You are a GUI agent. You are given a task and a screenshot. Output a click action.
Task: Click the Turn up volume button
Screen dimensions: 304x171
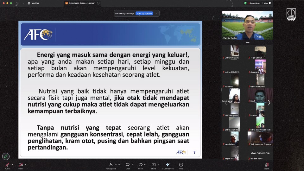point(144,13)
